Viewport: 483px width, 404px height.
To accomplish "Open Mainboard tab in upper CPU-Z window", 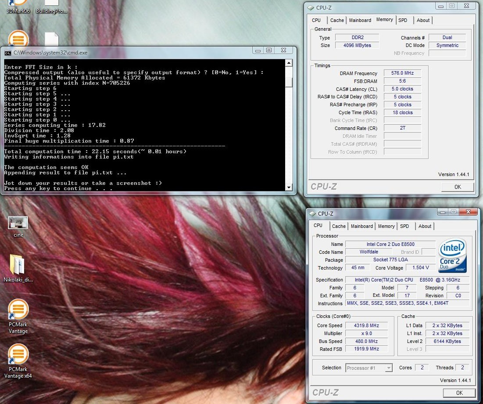I will click(x=360, y=20).
